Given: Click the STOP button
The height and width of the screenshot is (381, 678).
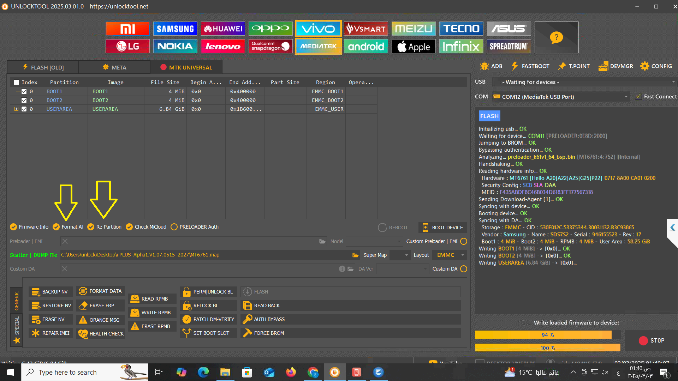Looking at the screenshot, I should 651,341.
